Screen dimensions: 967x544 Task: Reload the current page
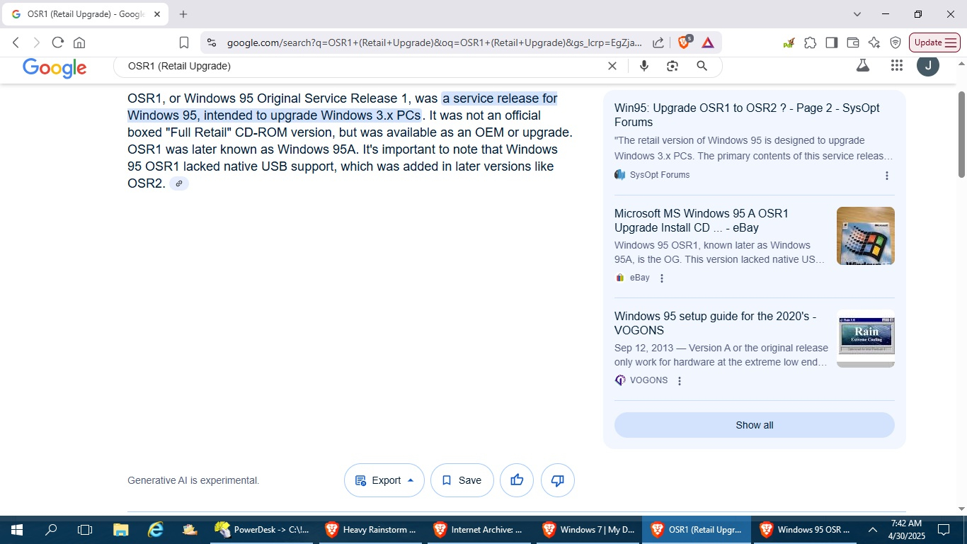(x=58, y=42)
